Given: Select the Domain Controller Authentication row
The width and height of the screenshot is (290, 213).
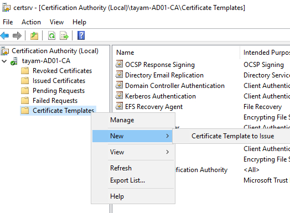Looking at the screenshot, I should pos(175,86).
